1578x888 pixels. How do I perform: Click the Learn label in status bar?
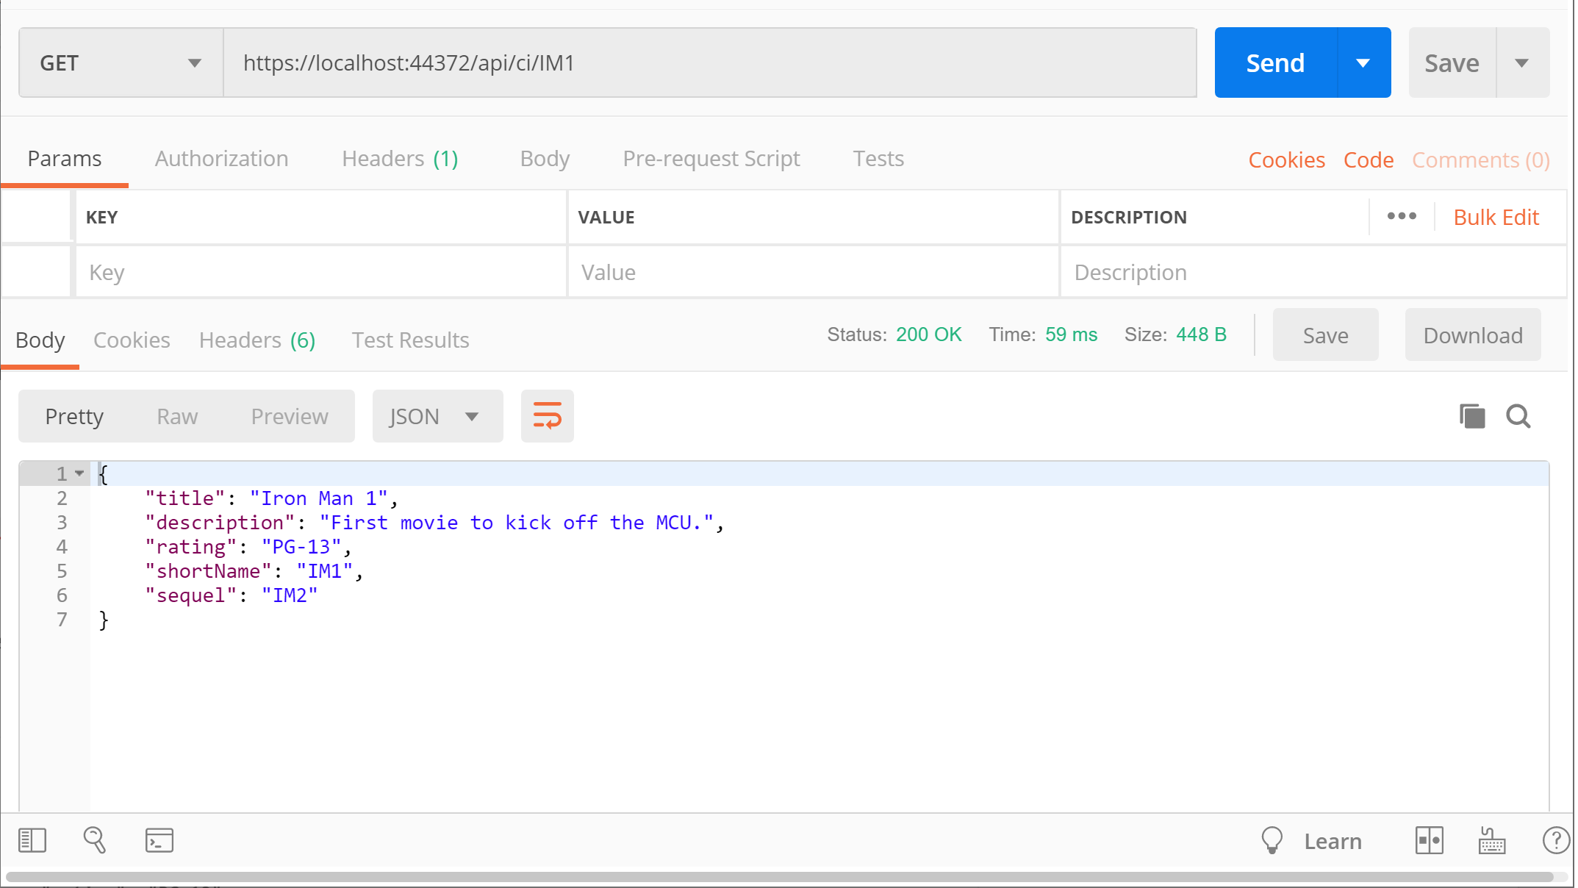(x=1333, y=841)
